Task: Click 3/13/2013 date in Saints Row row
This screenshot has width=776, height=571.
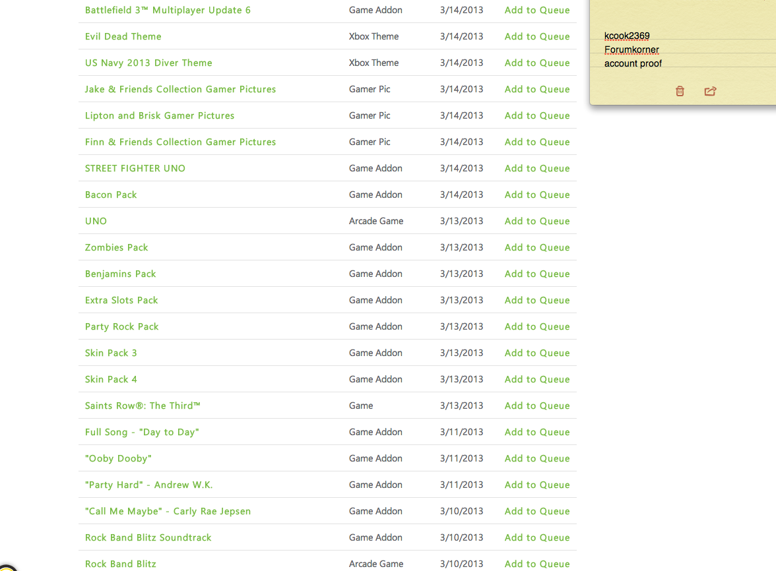Action: click(x=461, y=406)
